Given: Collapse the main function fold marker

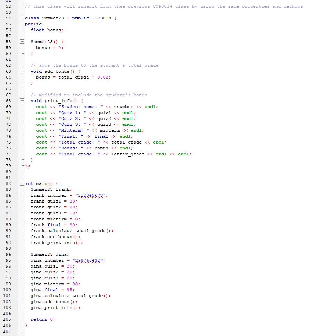Looking at the screenshot, I should (x=22, y=183).
